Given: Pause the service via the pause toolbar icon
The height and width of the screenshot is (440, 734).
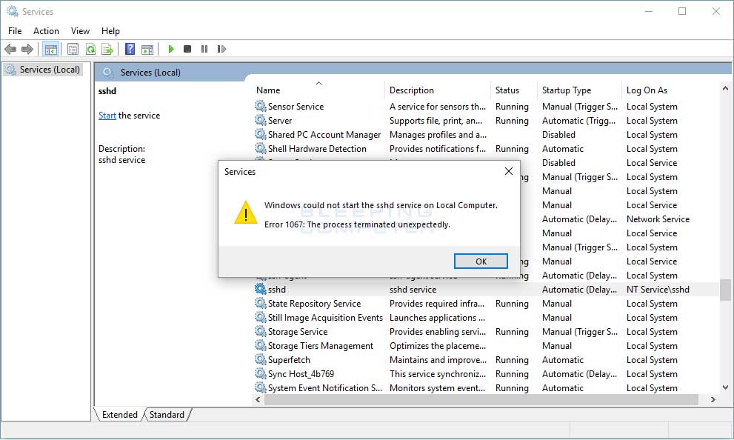Looking at the screenshot, I should click(x=205, y=49).
